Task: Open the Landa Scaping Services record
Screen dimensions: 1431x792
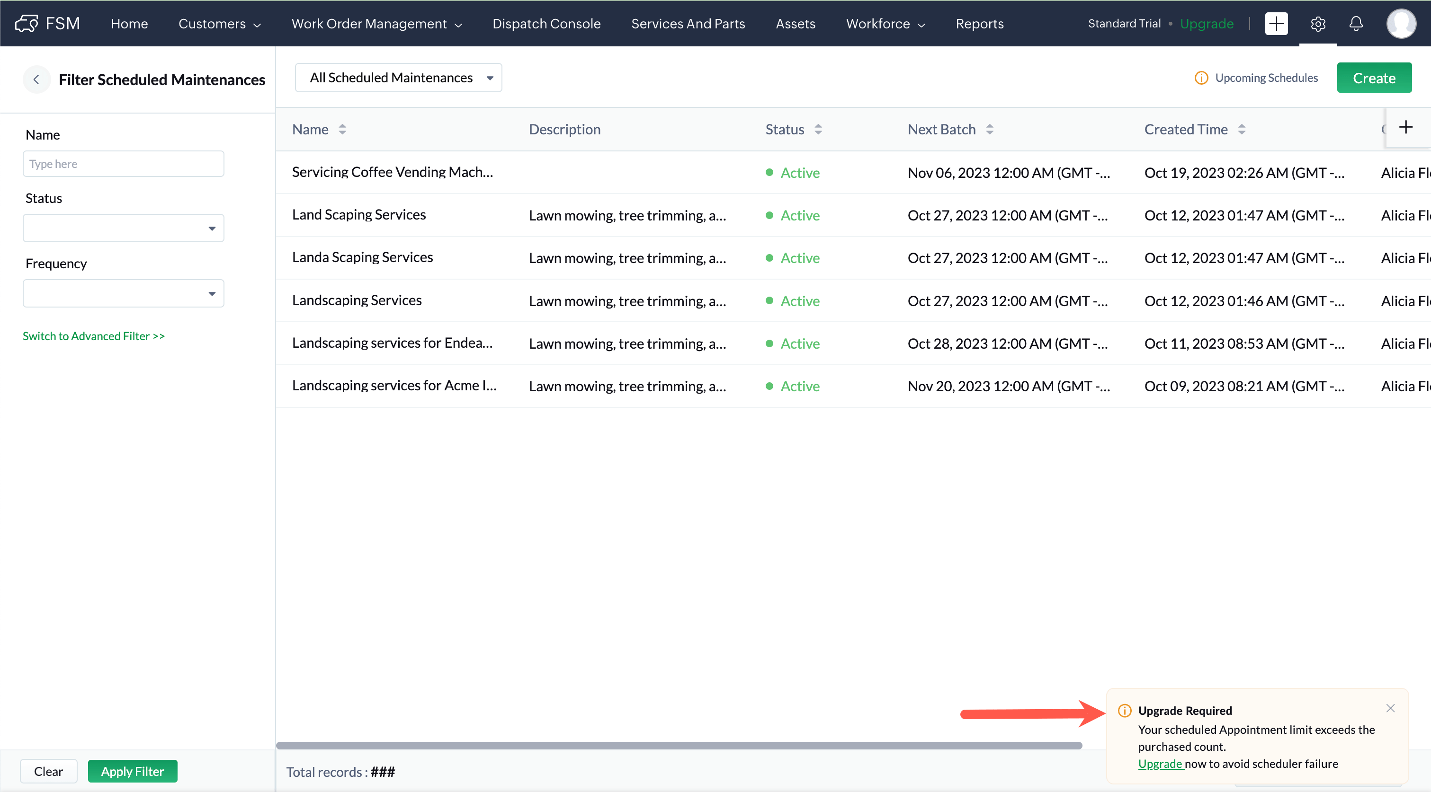Action: click(362, 257)
